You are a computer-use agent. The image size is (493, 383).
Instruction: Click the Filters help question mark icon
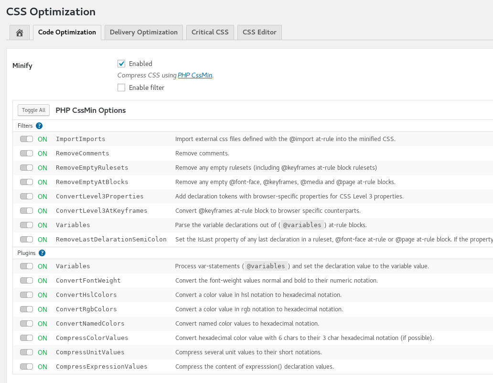click(38, 125)
